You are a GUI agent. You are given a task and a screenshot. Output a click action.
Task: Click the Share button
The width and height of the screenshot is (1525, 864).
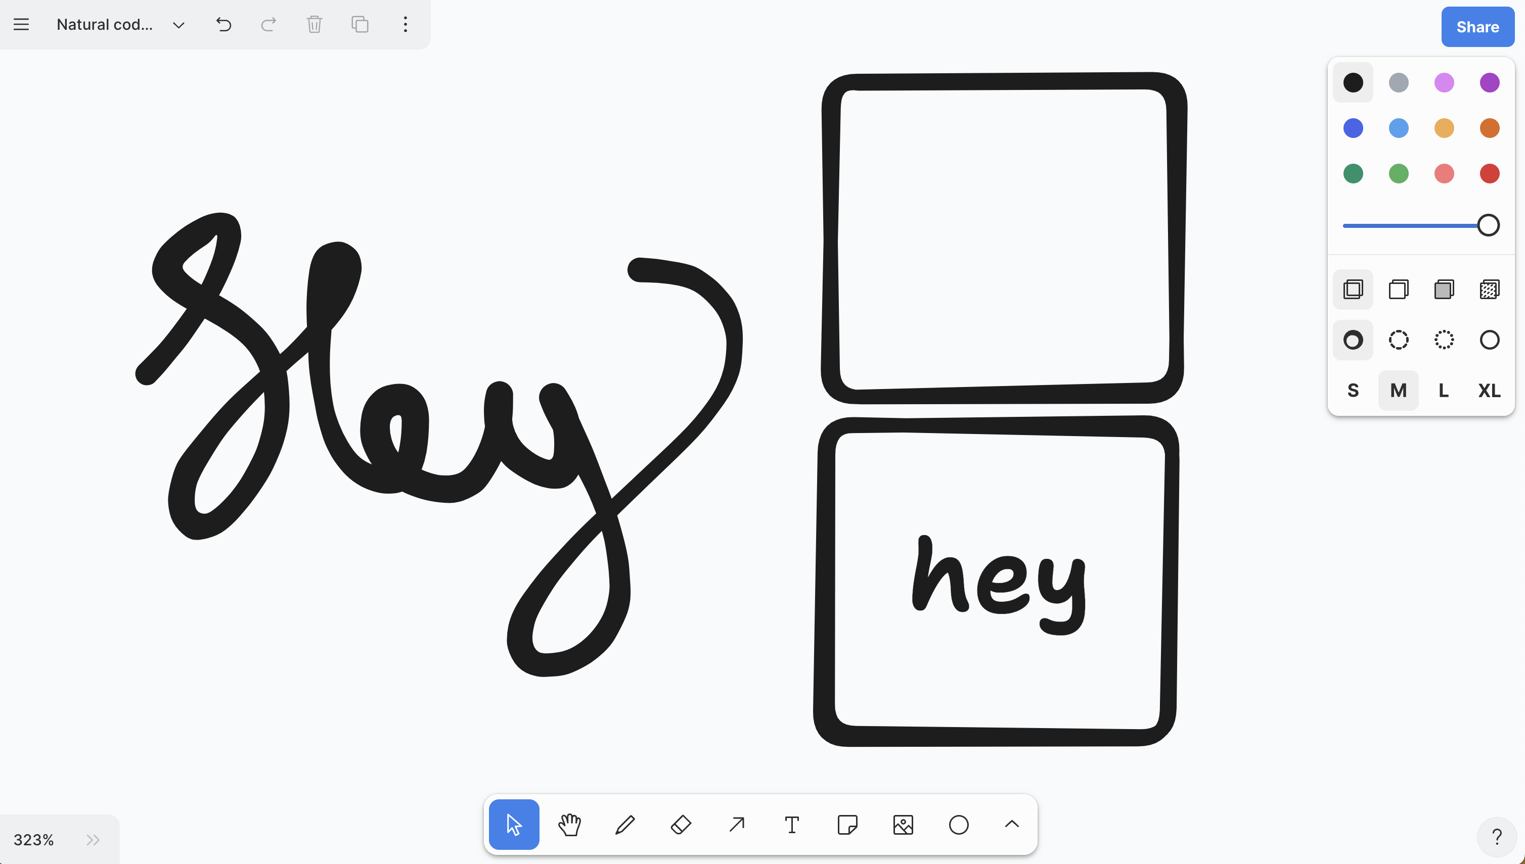(x=1477, y=27)
